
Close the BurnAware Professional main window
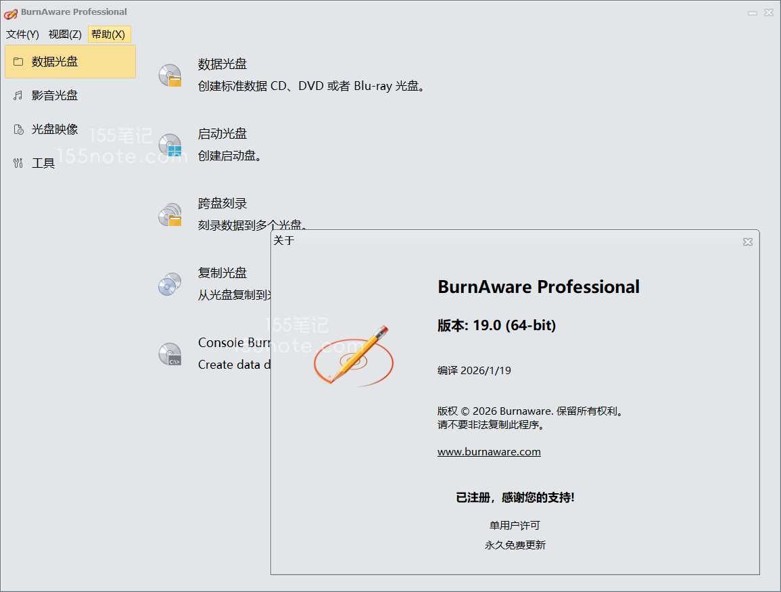[770, 13]
